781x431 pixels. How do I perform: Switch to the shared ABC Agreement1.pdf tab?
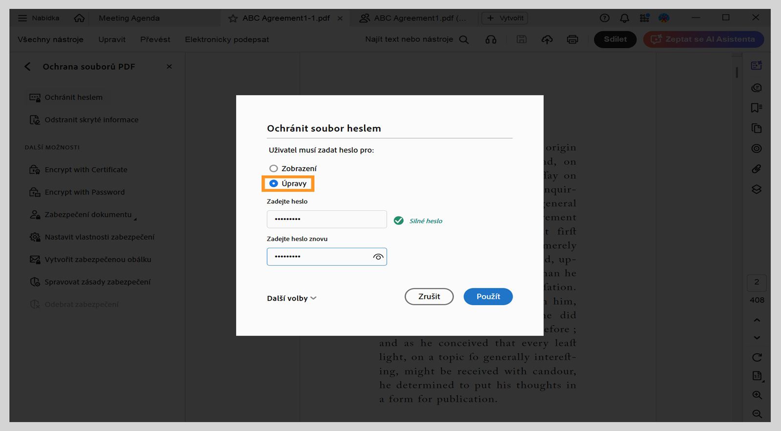tap(413, 18)
